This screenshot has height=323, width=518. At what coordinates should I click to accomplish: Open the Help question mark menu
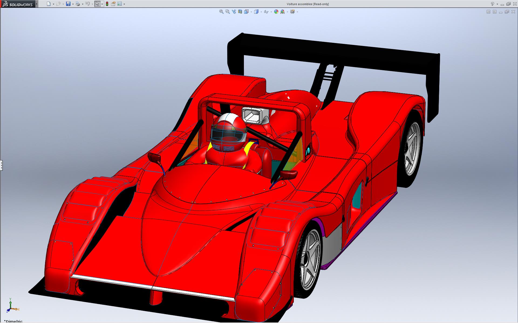coord(492,4)
